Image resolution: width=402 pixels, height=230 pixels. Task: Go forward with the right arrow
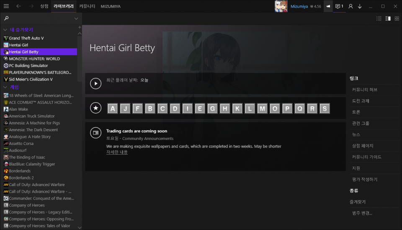[x=31, y=6]
